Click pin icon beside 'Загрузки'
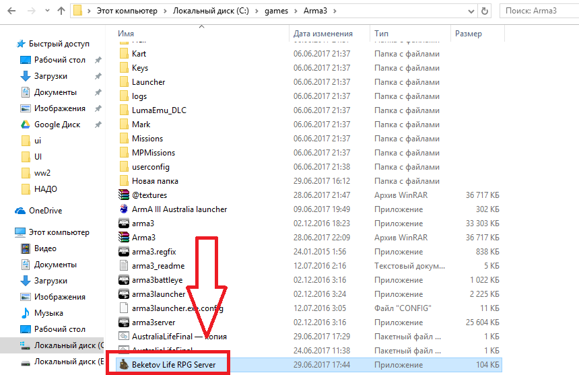The image size is (579, 375). pyautogui.click(x=98, y=76)
